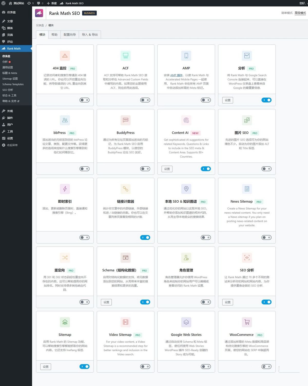Screen dimensions: 308x386
Task: Click the 图片 SEO module icon
Action: (x=247, y=120)
